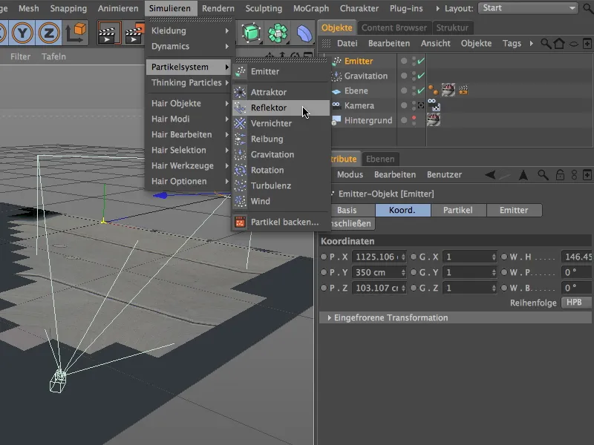This screenshot has height=445, width=594.
Task: Switch to the Ebenen tab
Action: click(380, 159)
